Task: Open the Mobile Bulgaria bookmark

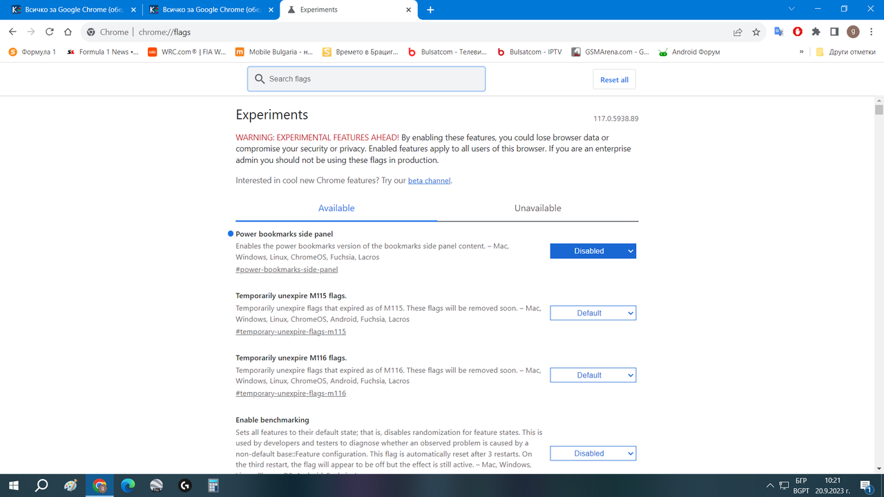Action: tap(274, 52)
